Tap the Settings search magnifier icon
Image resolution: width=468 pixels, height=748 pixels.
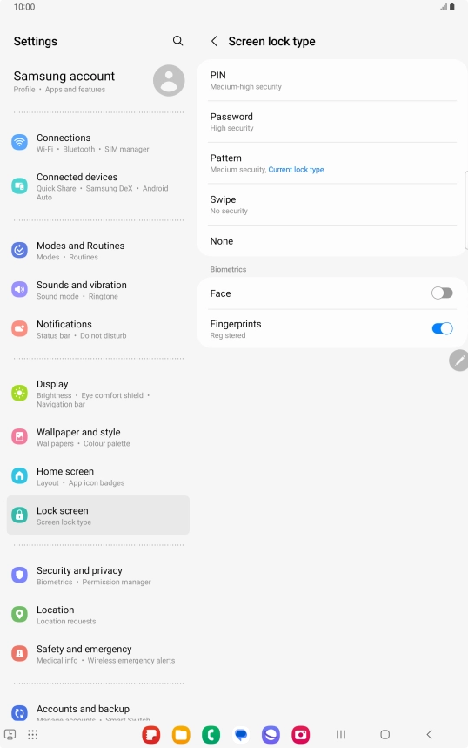coord(177,41)
